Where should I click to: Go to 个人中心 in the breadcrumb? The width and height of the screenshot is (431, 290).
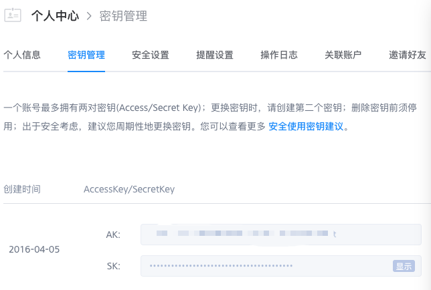(x=55, y=15)
